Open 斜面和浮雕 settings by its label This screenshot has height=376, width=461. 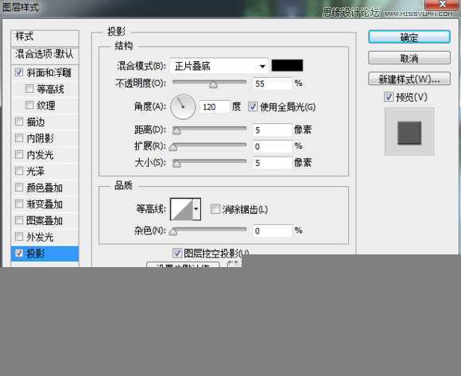coord(48,72)
